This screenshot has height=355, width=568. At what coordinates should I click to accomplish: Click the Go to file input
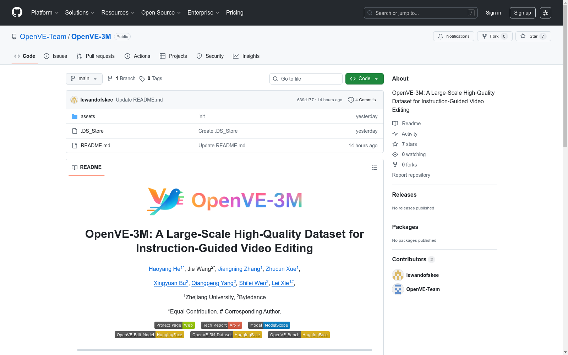[x=306, y=79]
